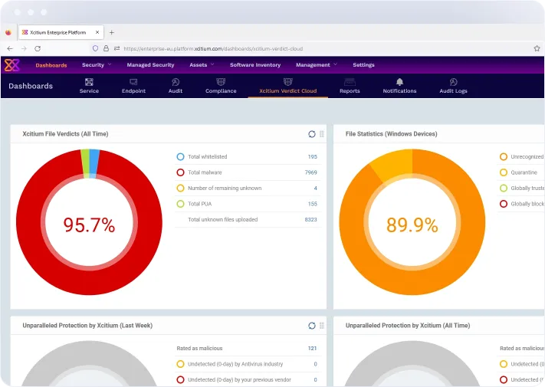545x387 pixels.
Task: Click blue whitelisted segment of verdicts donut
Action: click(x=94, y=163)
